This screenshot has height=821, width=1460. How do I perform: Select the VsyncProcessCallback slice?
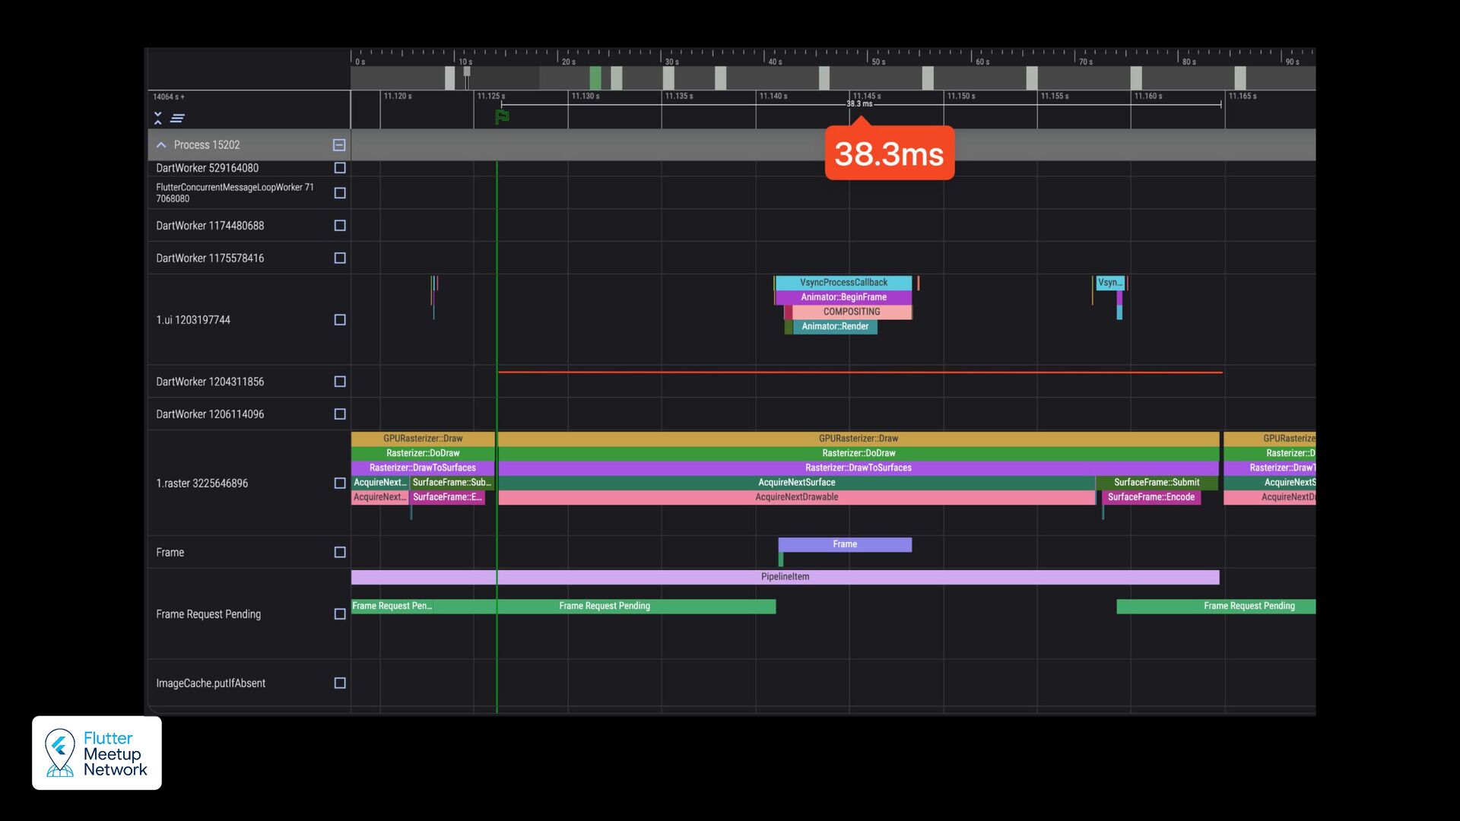[843, 283]
